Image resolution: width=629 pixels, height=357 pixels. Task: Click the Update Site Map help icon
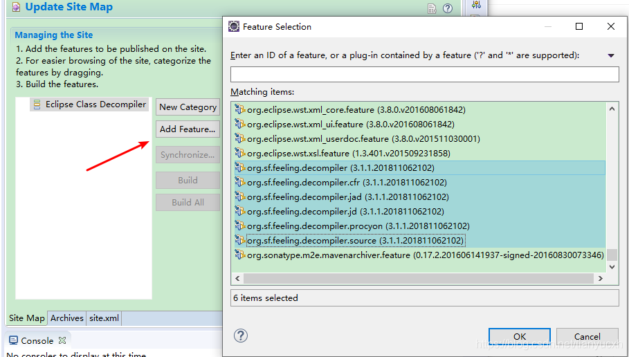(x=448, y=8)
